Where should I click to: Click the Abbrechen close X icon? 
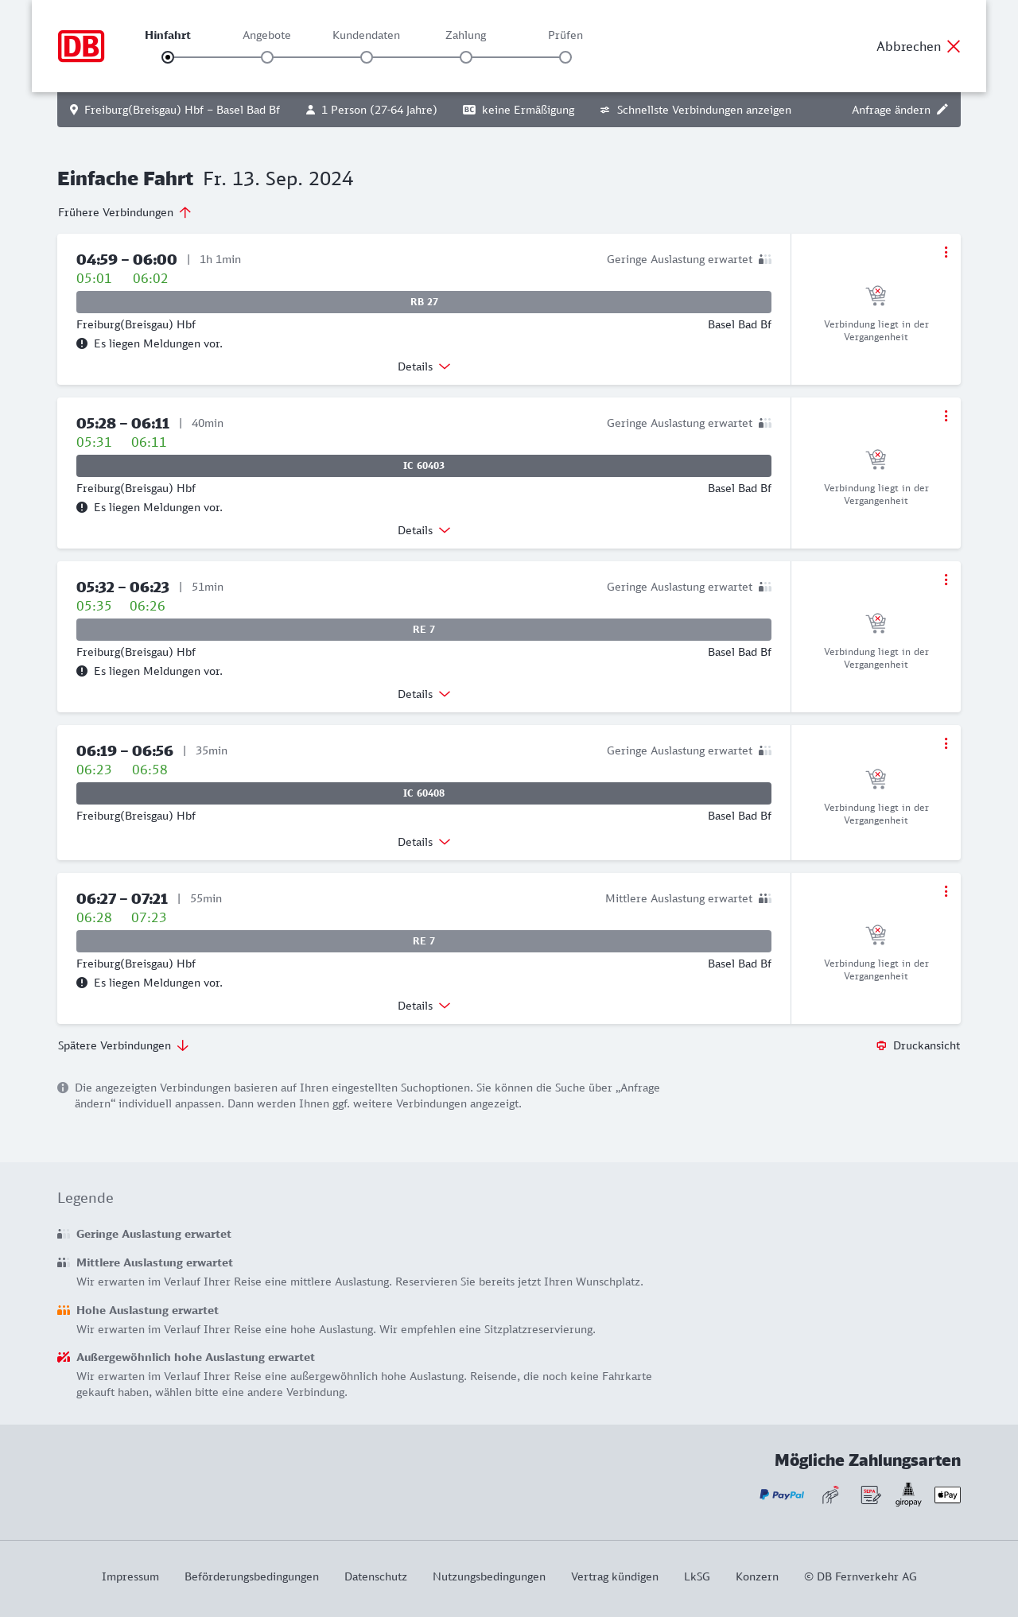tap(954, 46)
